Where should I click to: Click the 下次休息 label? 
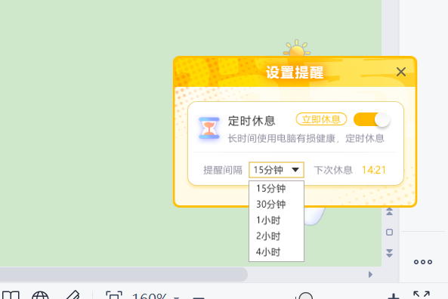tap(333, 170)
